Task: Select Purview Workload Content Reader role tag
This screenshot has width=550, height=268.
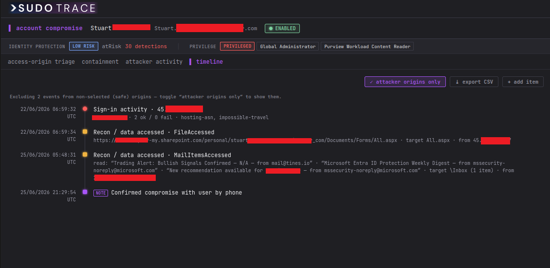Action: [367, 46]
